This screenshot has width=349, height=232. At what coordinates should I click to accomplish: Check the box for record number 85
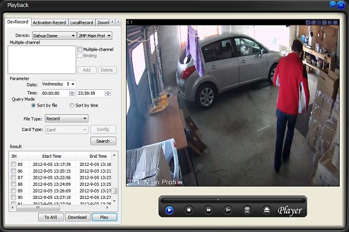click(13, 164)
